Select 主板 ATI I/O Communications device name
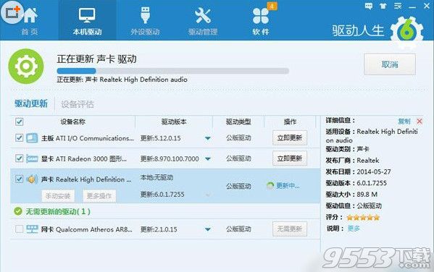This screenshot has height=272, width=434. point(88,138)
